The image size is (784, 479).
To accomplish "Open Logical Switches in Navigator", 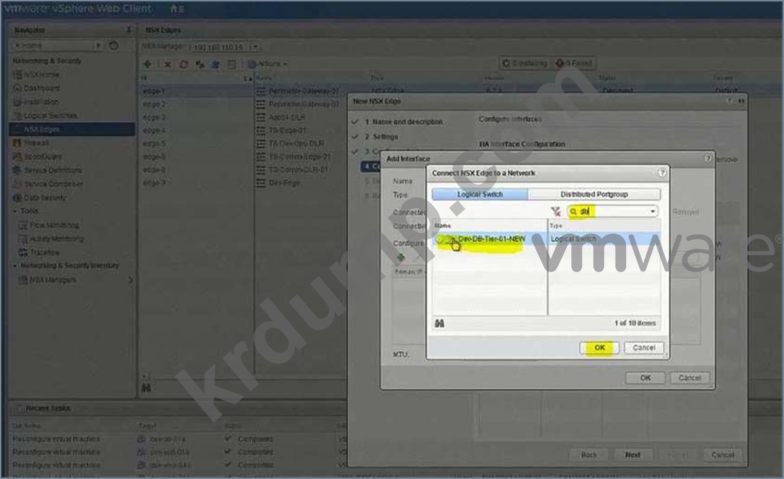I will click(49, 115).
